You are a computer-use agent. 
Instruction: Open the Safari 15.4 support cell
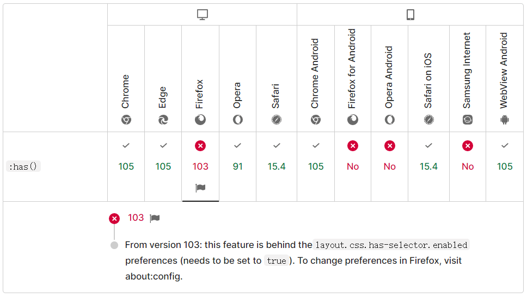tap(277, 167)
